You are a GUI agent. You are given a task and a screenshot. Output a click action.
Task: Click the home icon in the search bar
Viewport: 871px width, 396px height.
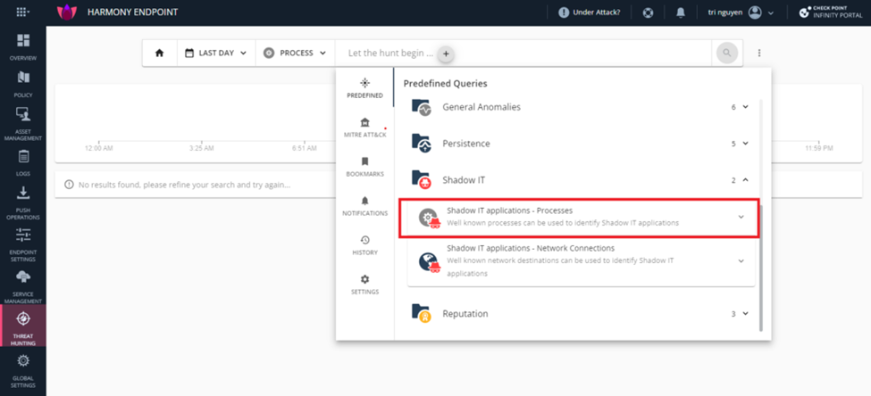159,54
